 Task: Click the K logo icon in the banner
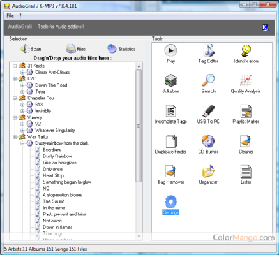tap(266, 27)
